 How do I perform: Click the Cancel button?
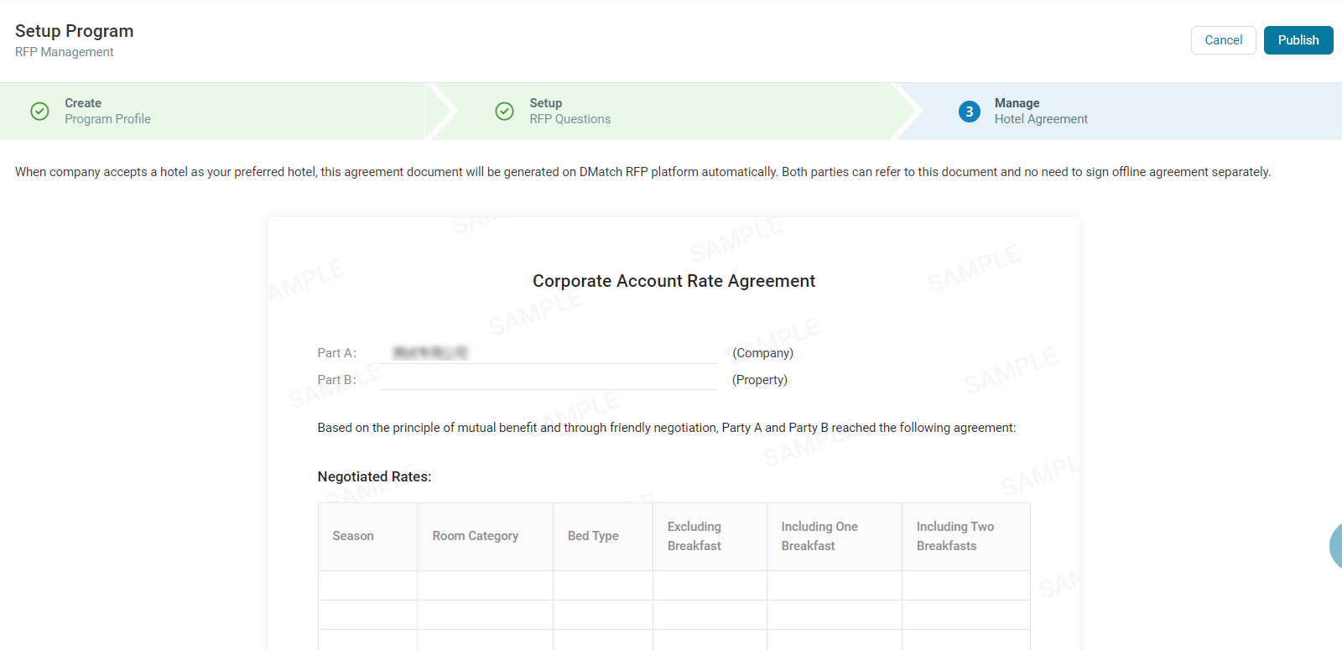click(1224, 40)
